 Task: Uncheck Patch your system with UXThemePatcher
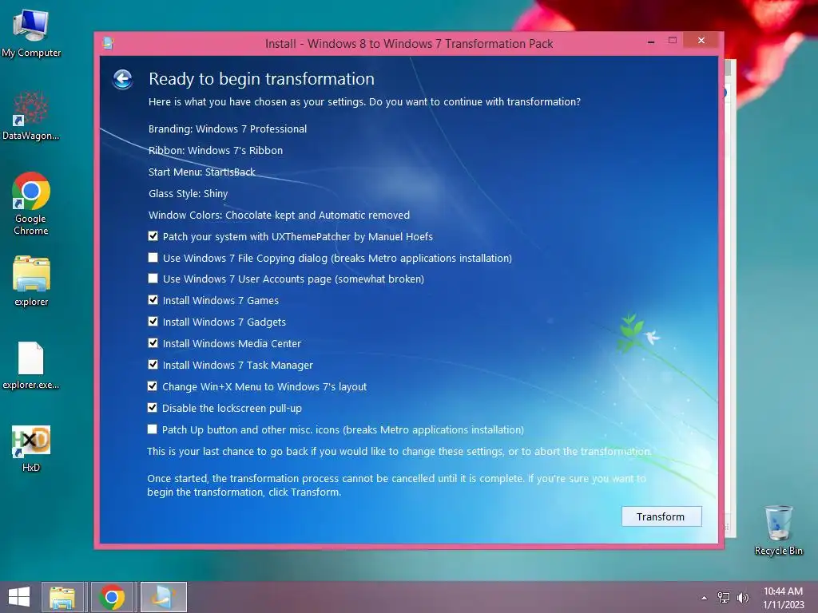(x=153, y=236)
